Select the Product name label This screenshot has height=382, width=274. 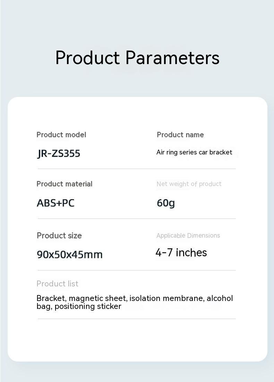click(x=180, y=135)
